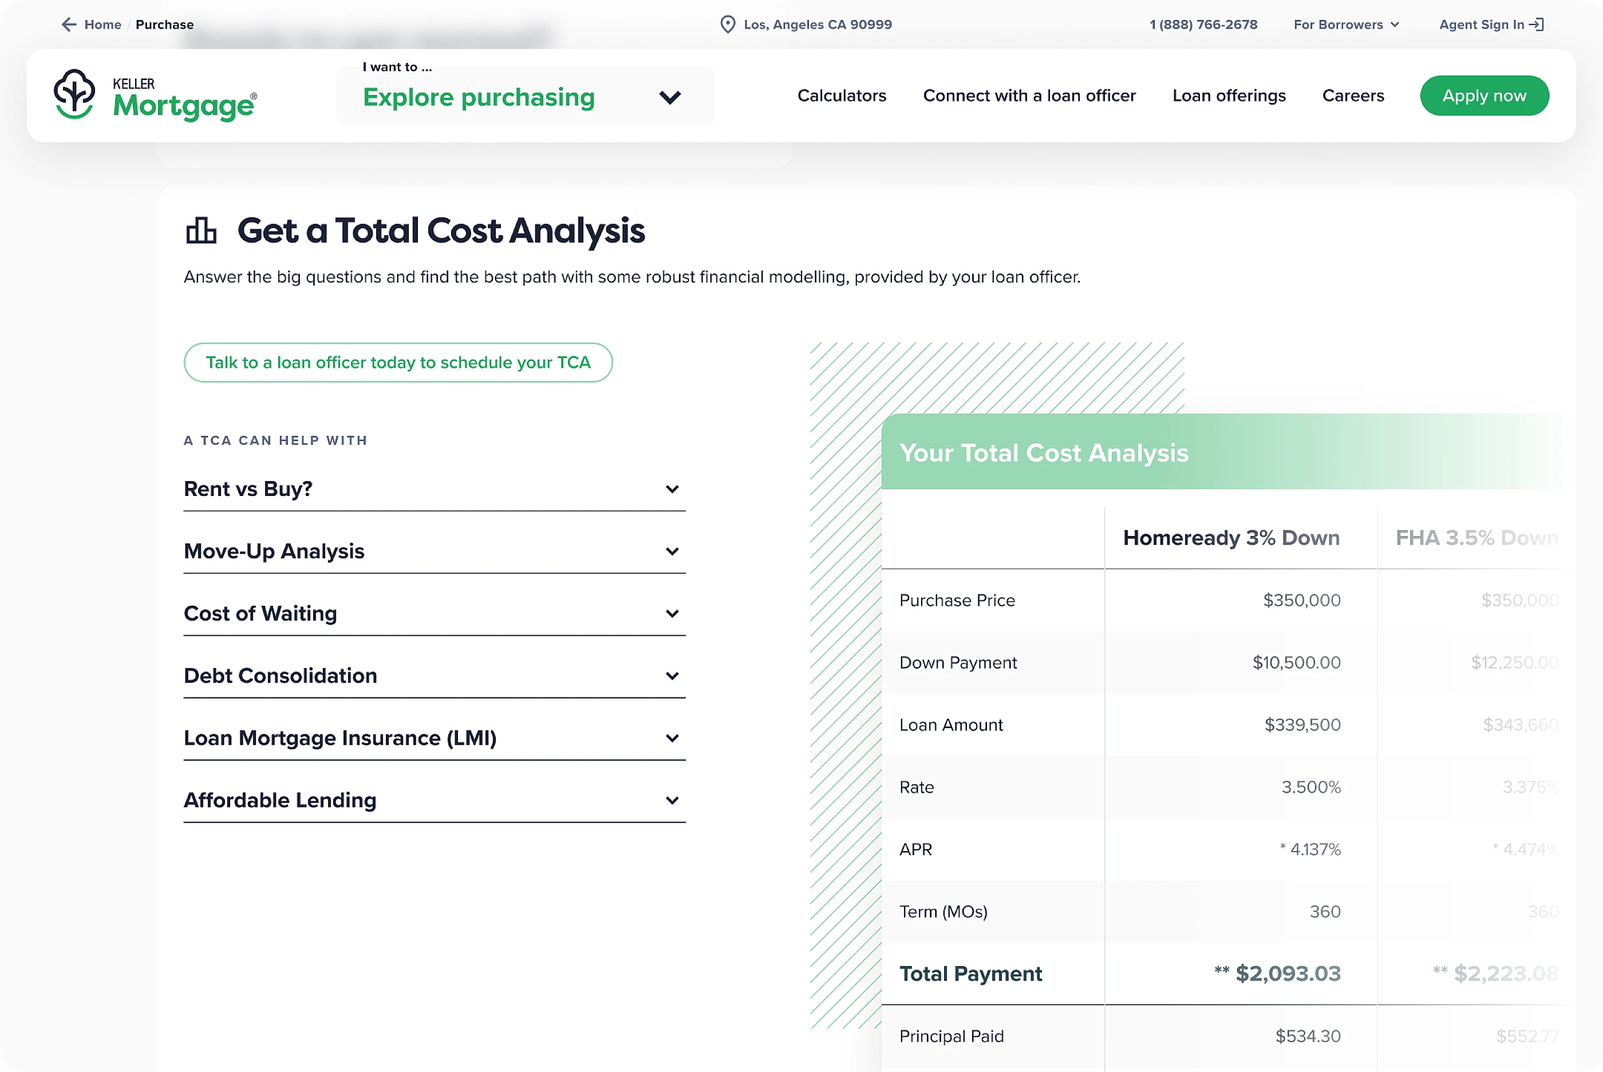Viewport: 1603px width, 1072px height.
Task: Open the Calculators menu item
Action: click(842, 96)
